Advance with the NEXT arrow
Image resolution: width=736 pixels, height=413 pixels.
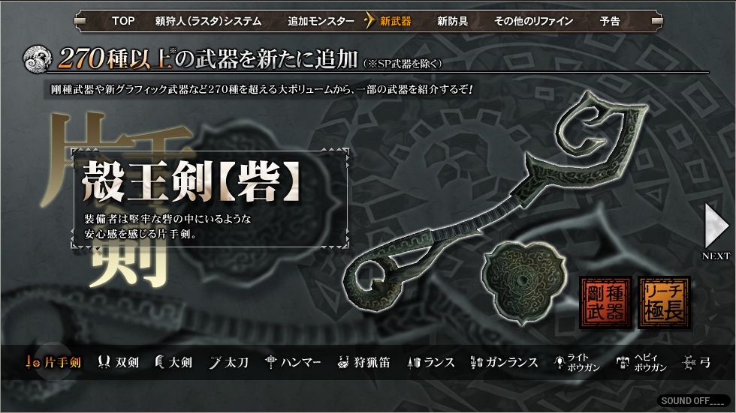click(x=716, y=232)
